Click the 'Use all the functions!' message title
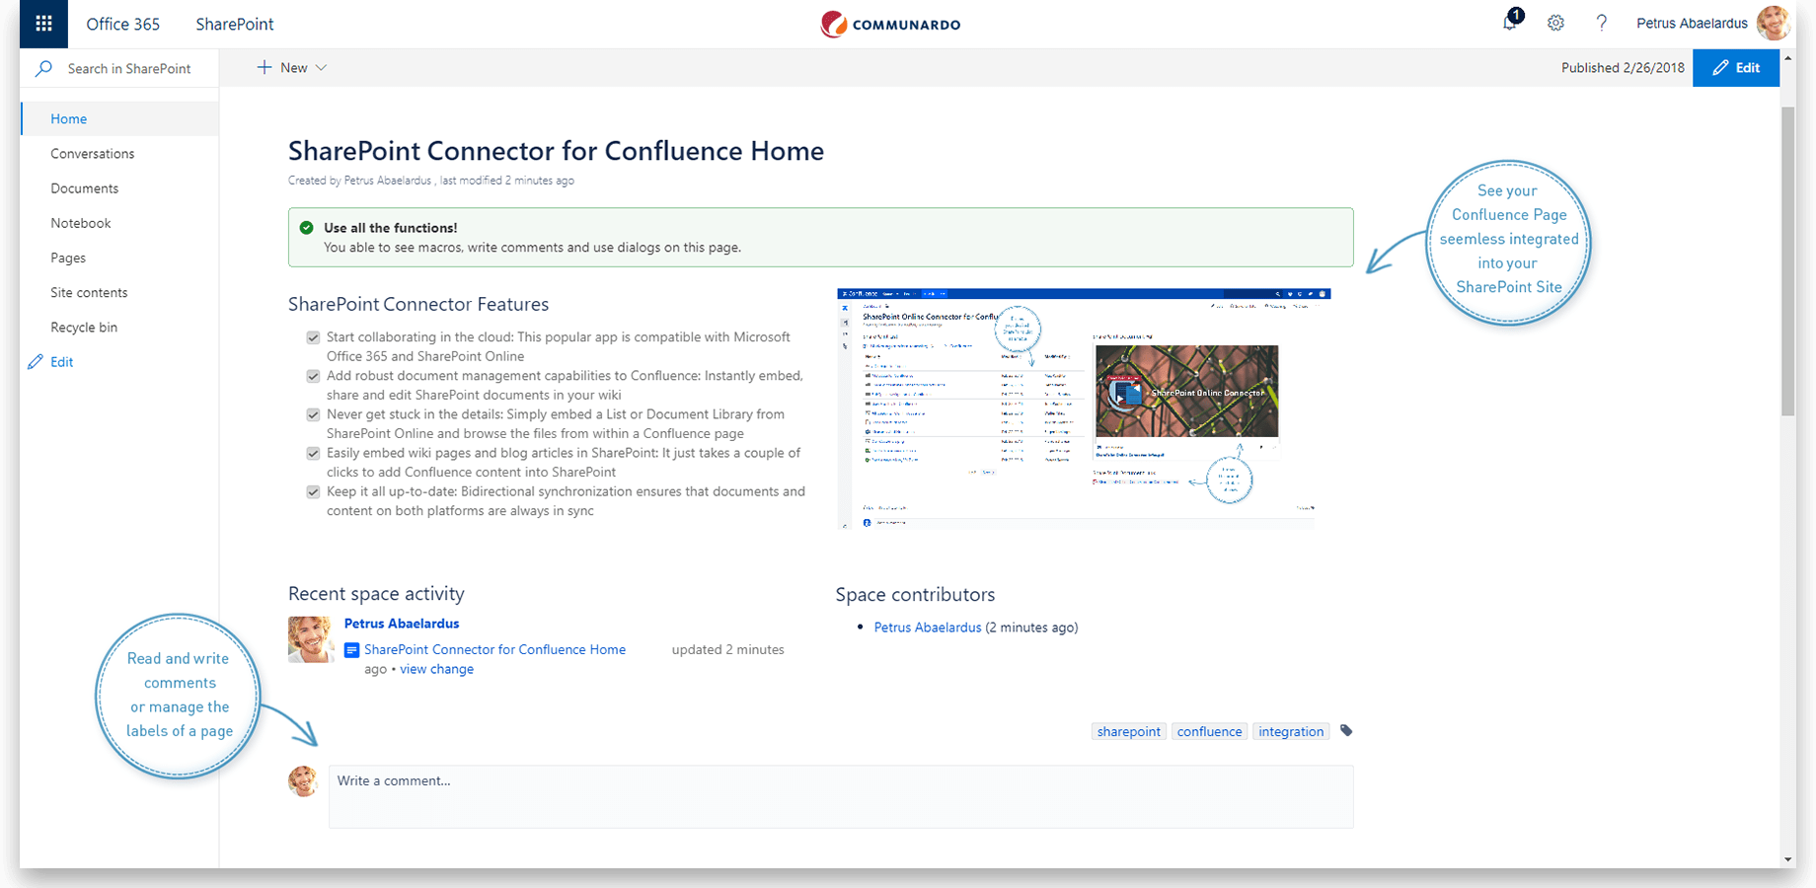 (x=390, y=228)
